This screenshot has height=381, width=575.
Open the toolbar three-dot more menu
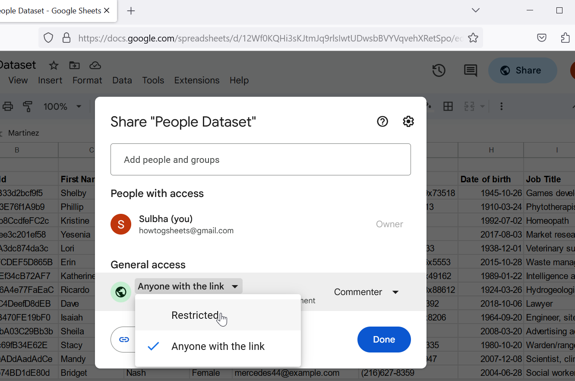[x=501, y=106]
